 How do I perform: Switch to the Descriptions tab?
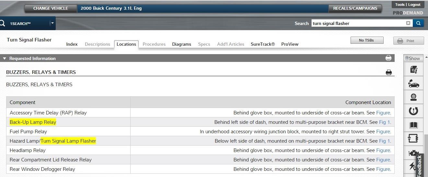click(x=98, y=44)
